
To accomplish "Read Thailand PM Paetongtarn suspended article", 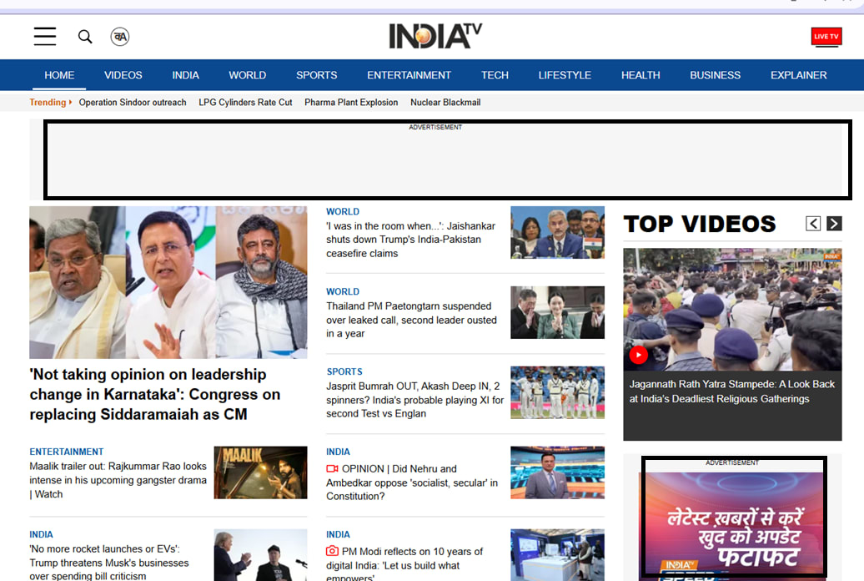I will coord(411,320).
